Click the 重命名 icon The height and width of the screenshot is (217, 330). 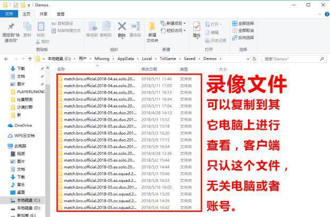(135, 29)
